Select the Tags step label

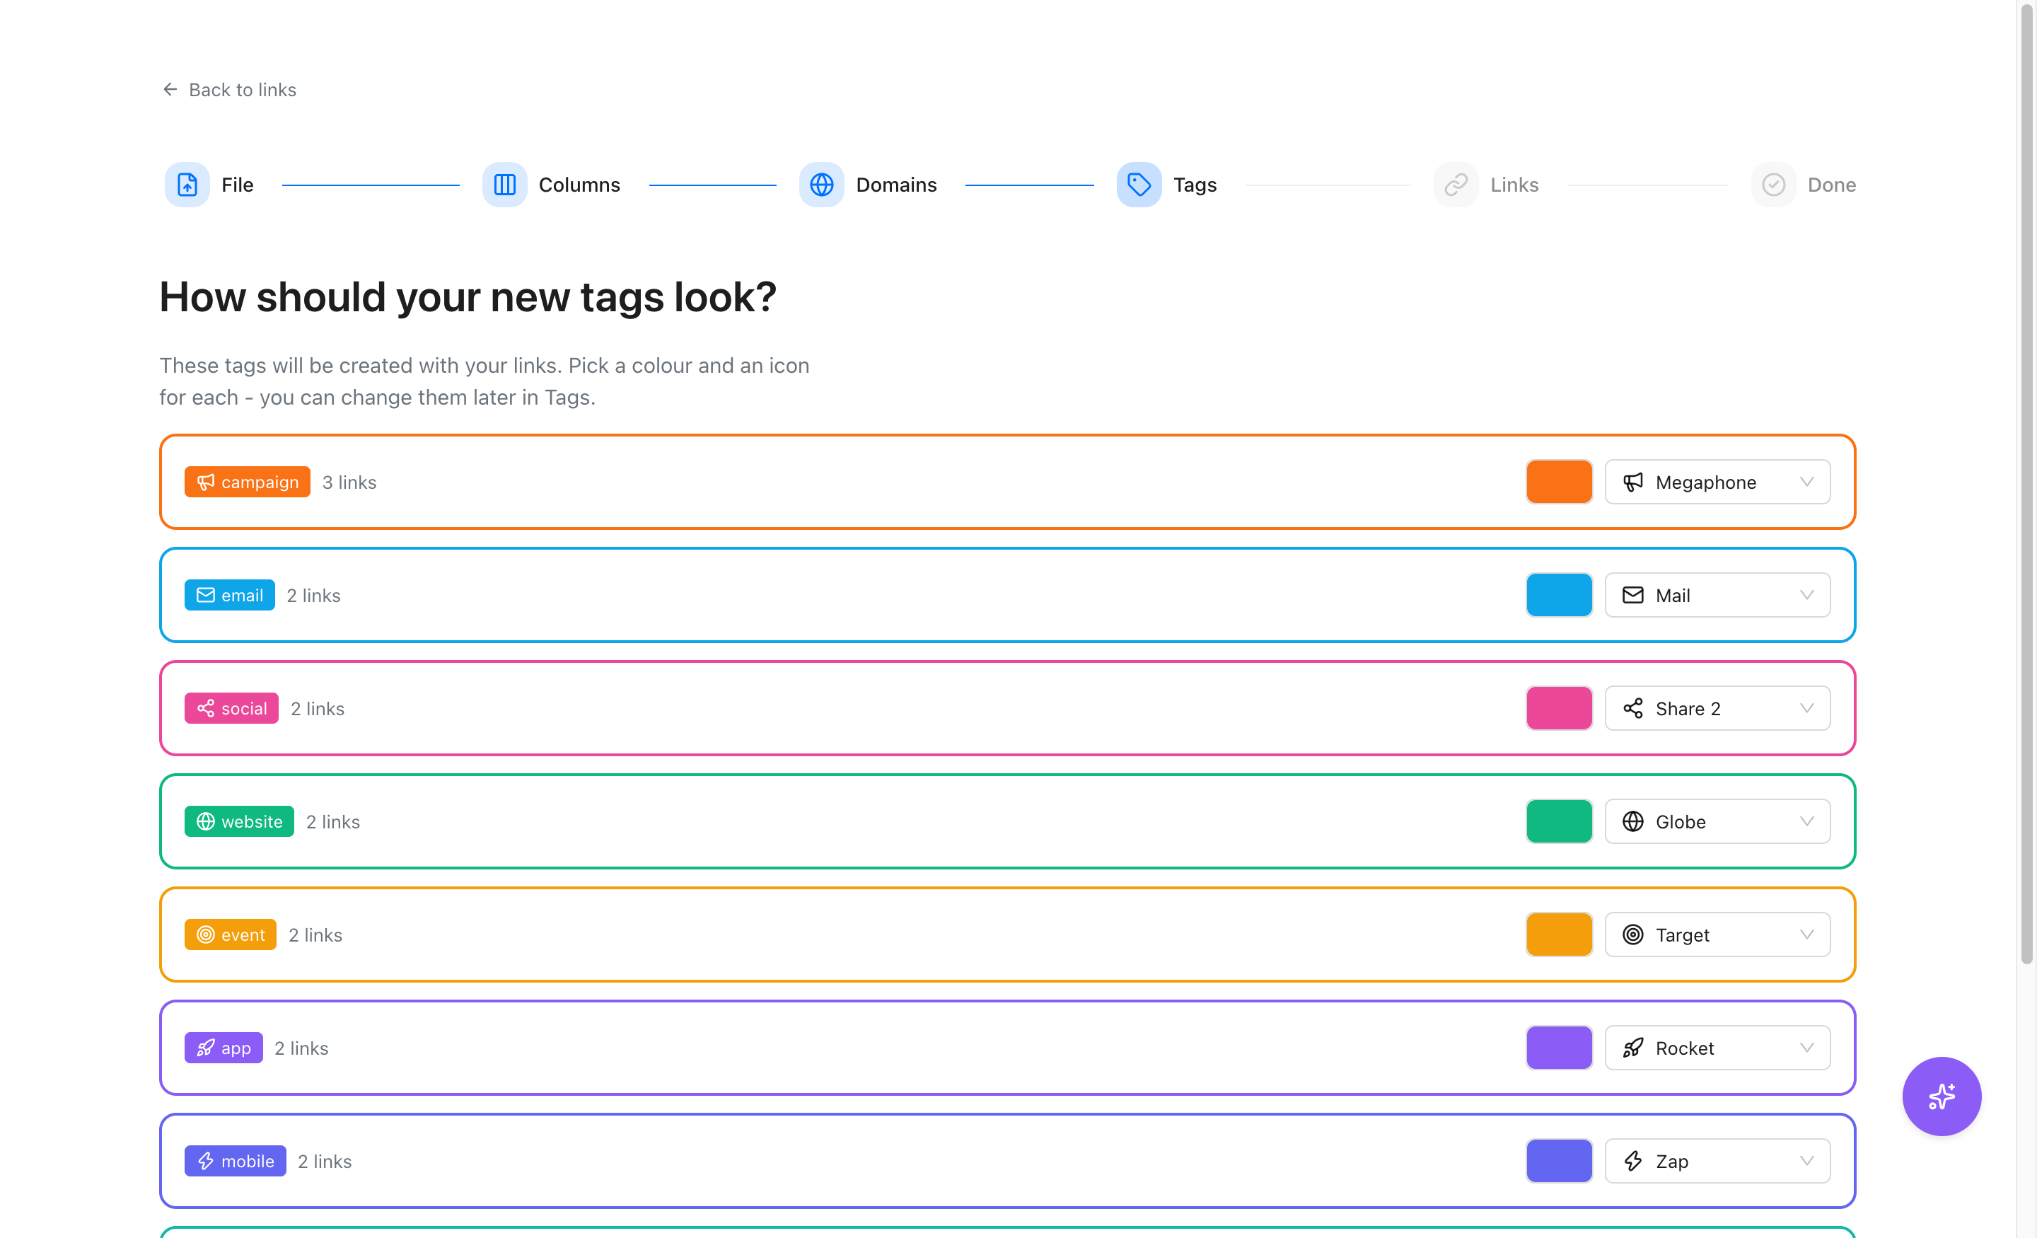click(x=1195, y=185)
